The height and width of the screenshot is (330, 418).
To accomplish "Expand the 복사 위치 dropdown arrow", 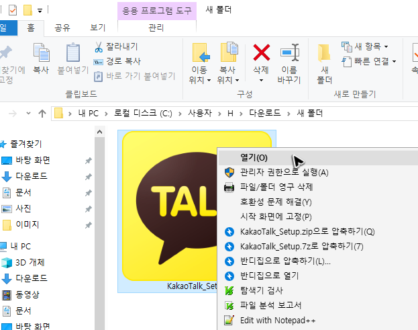I will click(238, 80).
